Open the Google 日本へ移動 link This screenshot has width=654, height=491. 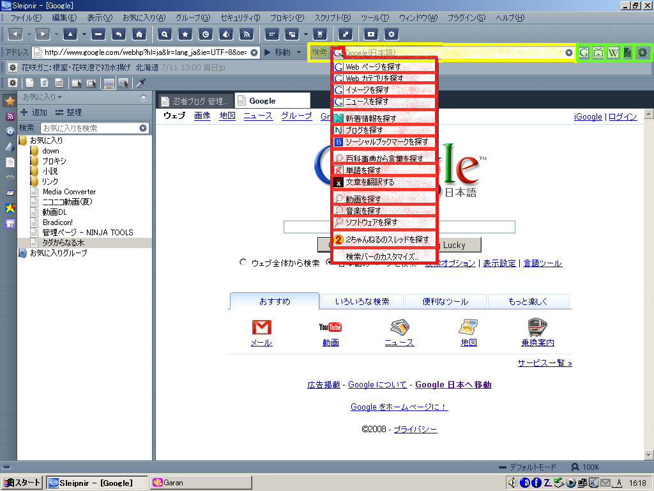453,384
